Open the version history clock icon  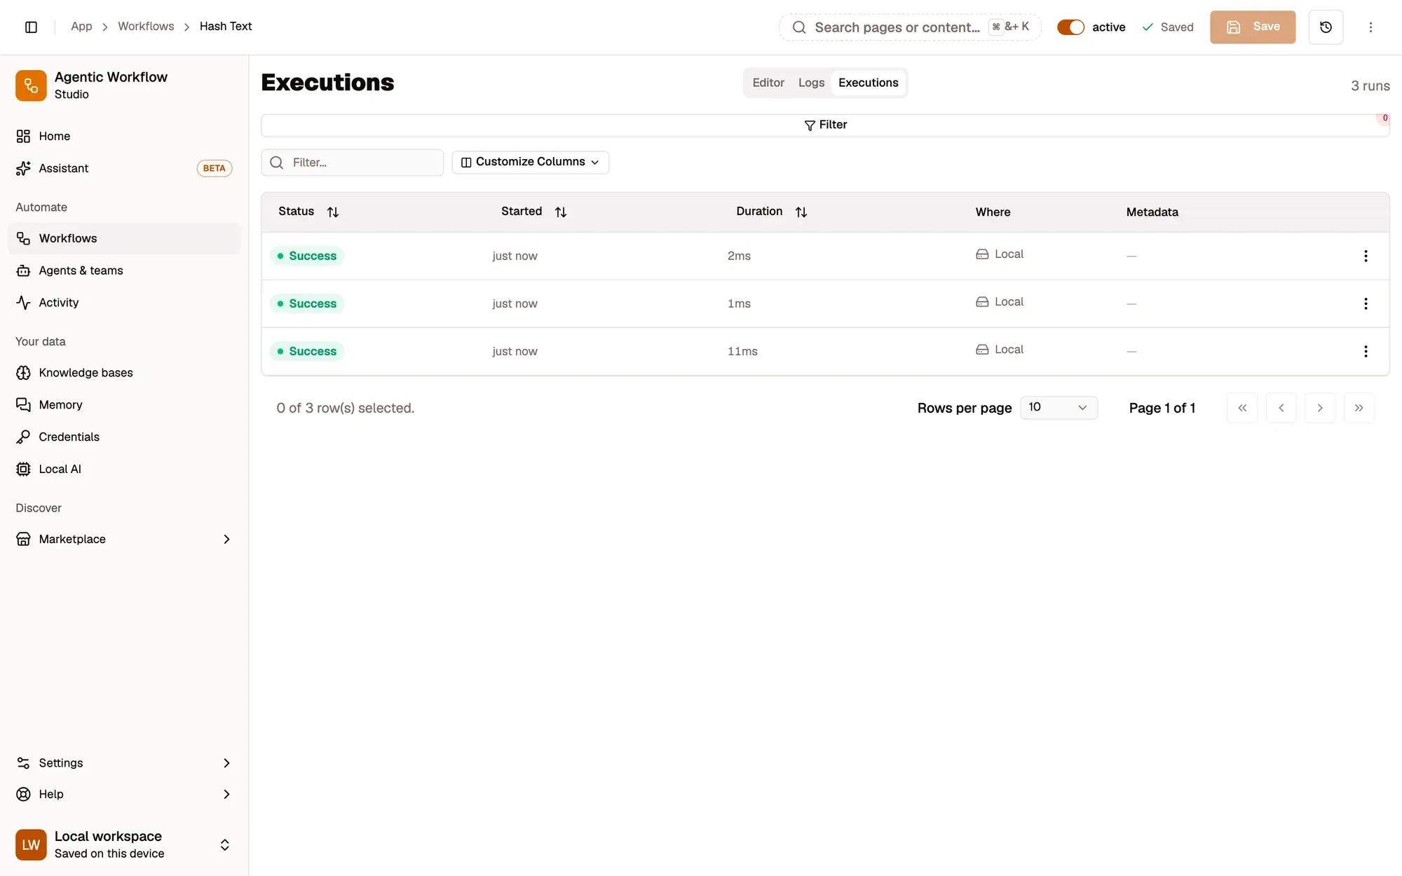(1326, 27)
